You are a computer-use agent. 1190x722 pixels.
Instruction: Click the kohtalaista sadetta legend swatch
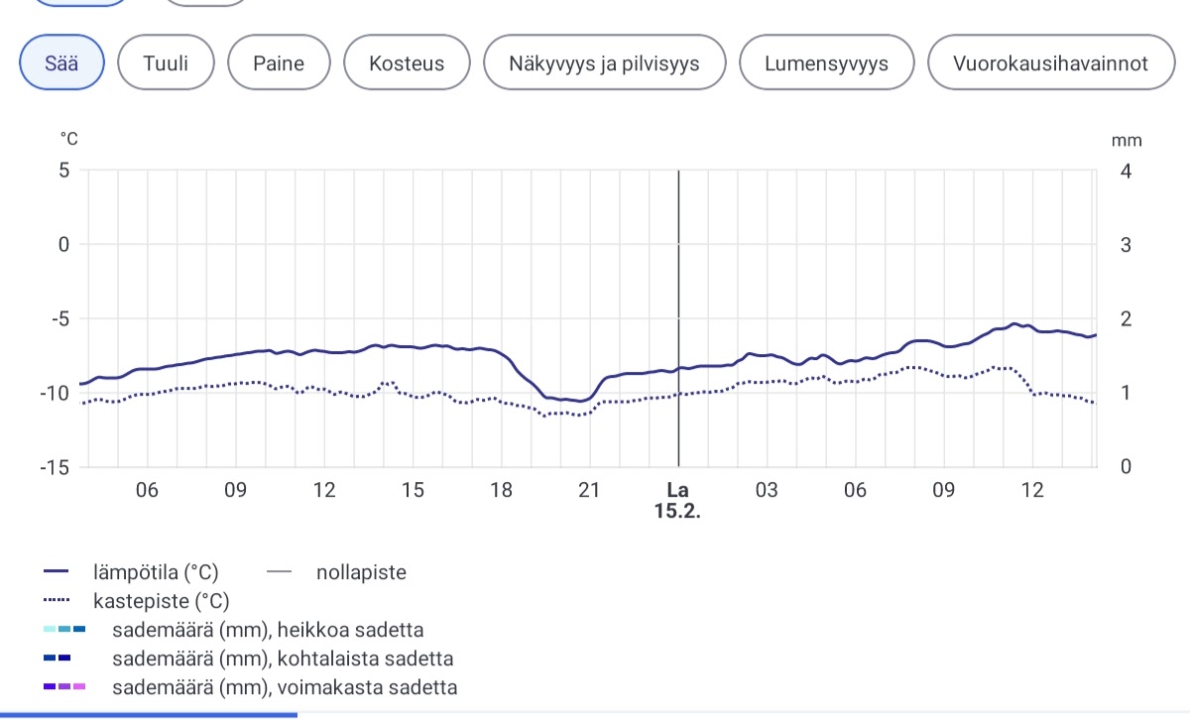pyautogui.click(x=57, y=659)
